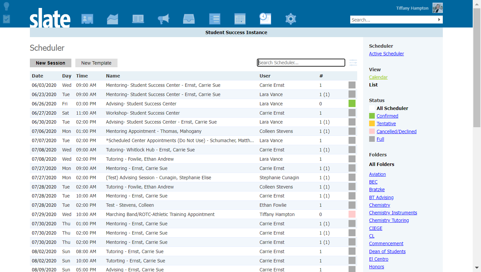Click the search arrow in header search
The height and width of the screenshot is (272, 481).
tap(439, 20)
